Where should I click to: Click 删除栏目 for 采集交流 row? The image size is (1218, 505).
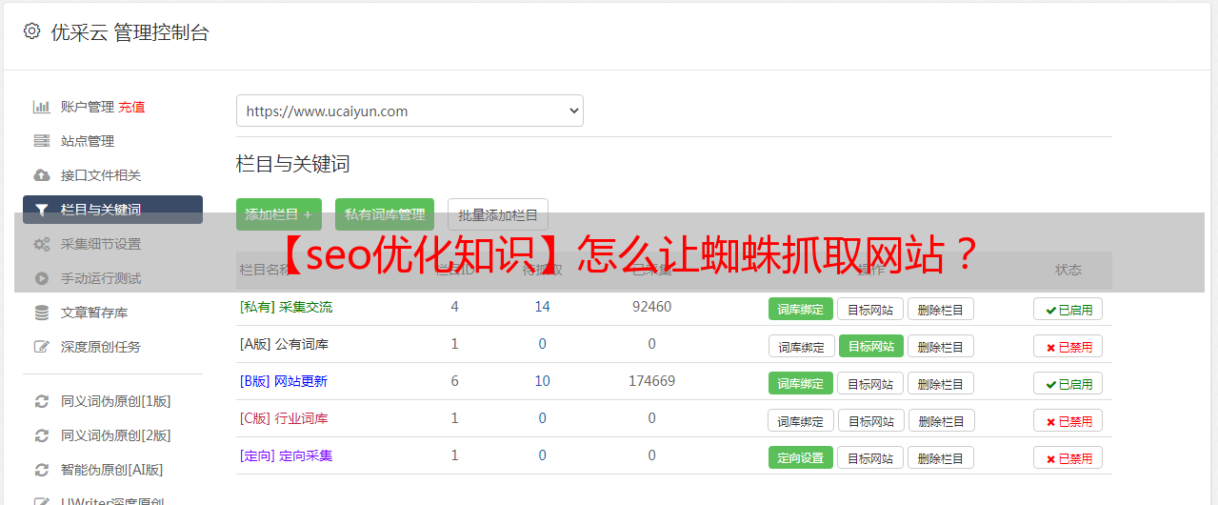point(941,309)
